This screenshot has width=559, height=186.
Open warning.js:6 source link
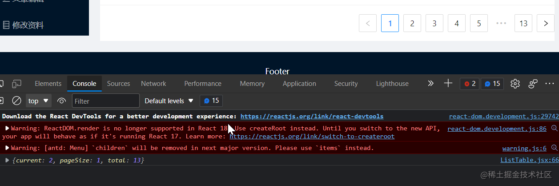point(524,148)
